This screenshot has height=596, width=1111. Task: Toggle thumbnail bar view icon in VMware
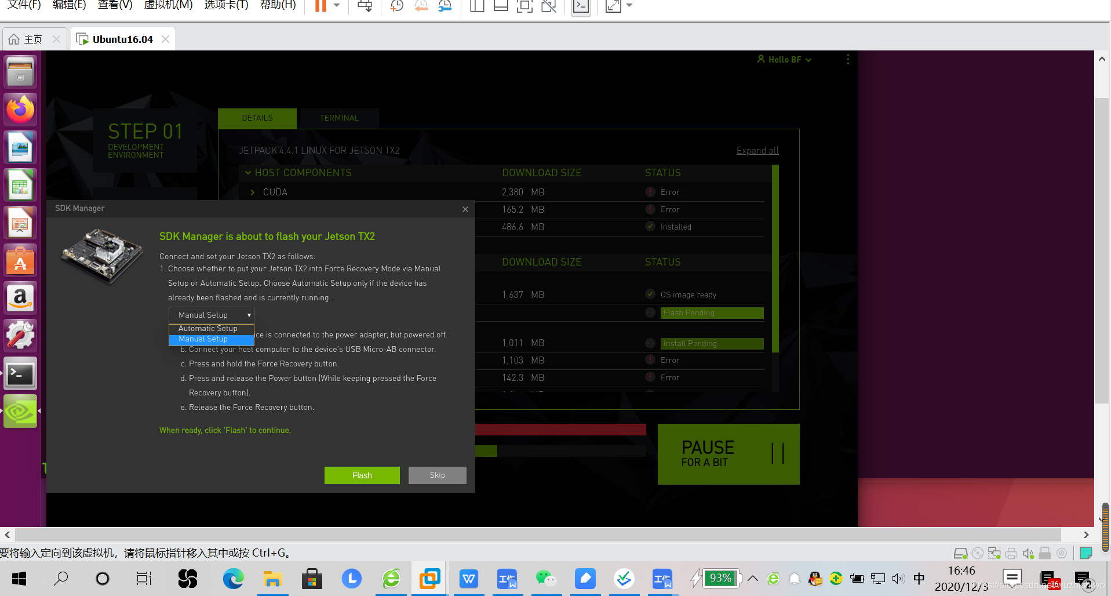[501, 6]
